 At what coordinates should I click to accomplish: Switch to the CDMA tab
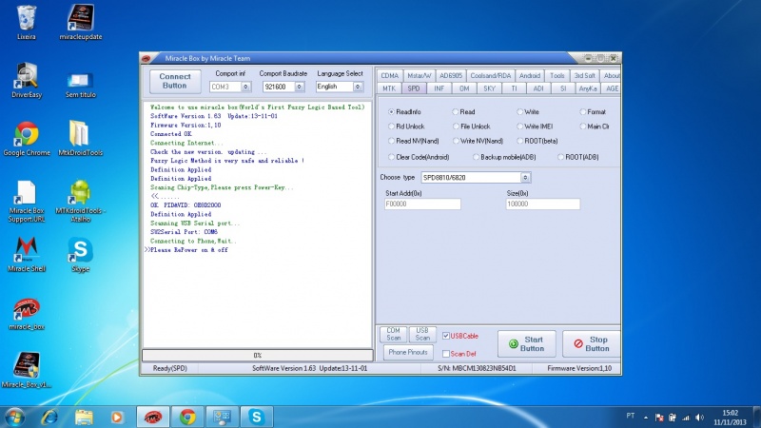(389, 76)
